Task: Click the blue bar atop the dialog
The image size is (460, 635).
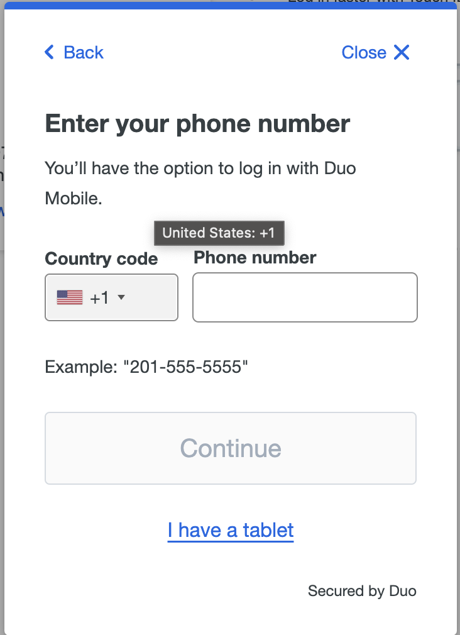Action: click(x=230, y=5)
